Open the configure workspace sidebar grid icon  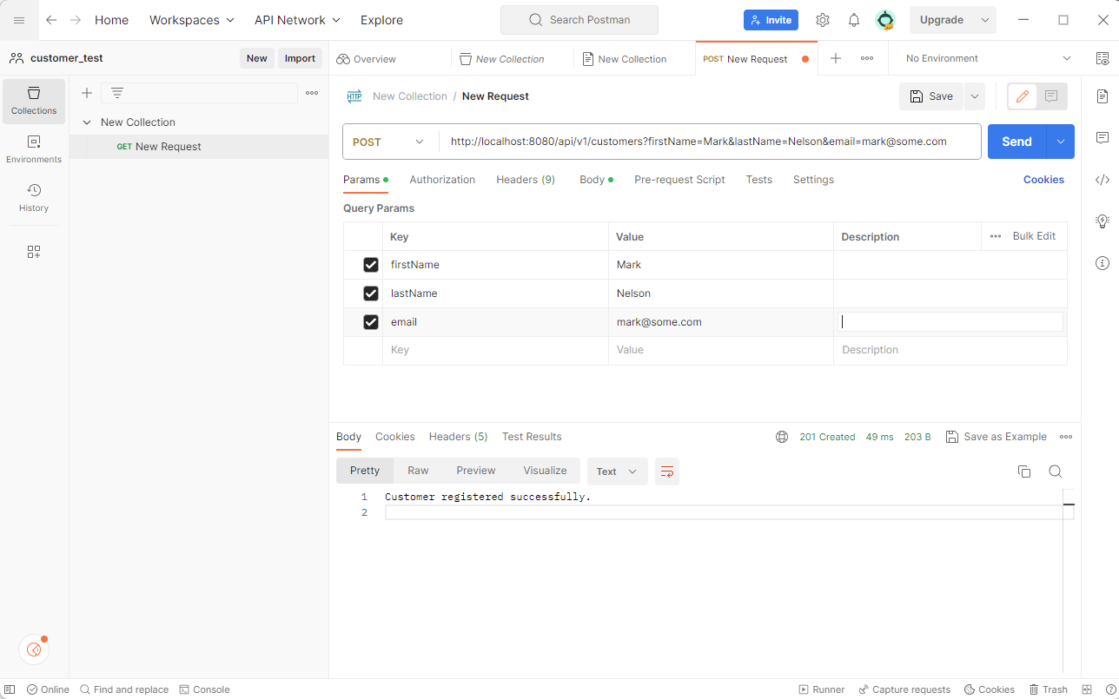pos(34,252)
